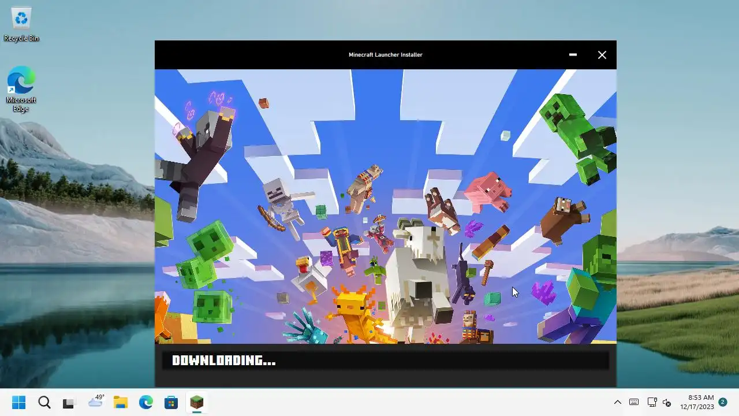Click the DOWNLOADING... progress bar

point(386,361)
